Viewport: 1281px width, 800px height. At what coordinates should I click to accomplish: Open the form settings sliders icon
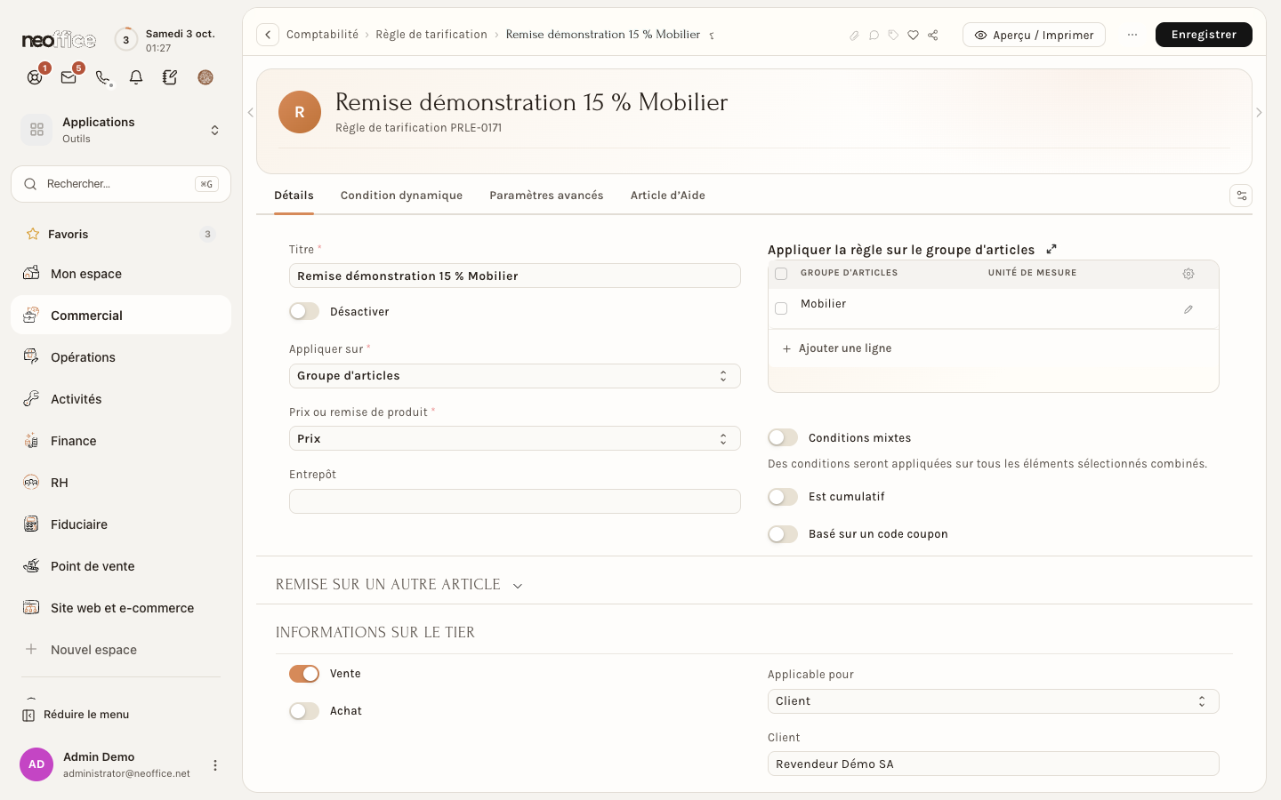pos(1241,196)
